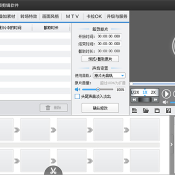The height and width of the screenshot is (175, 175).
Task: Click the 开始时间 time input field
Action: 109,36
